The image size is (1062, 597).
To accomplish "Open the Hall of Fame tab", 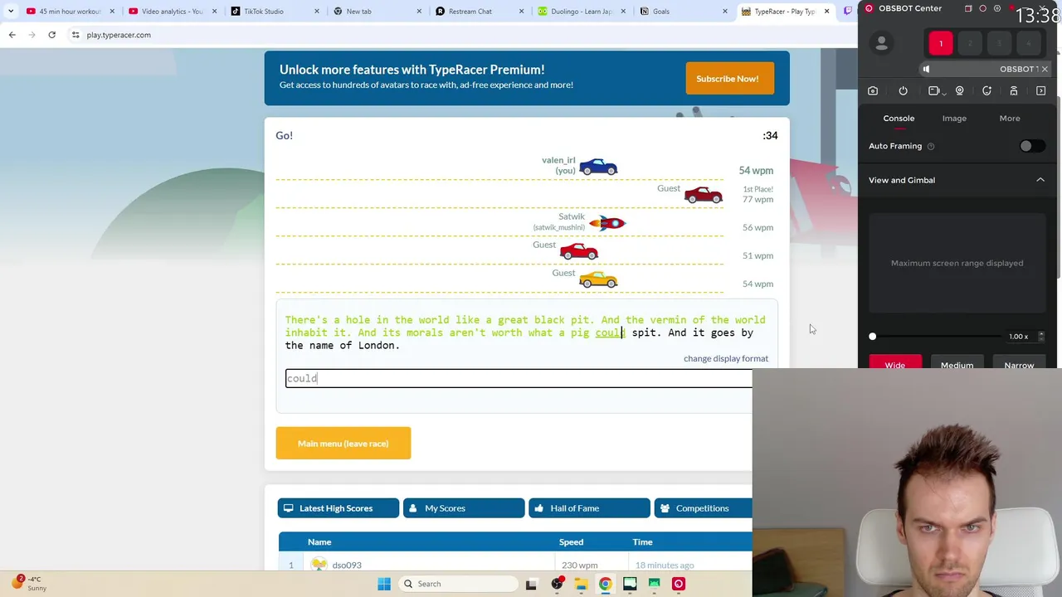I will (589, 508).
